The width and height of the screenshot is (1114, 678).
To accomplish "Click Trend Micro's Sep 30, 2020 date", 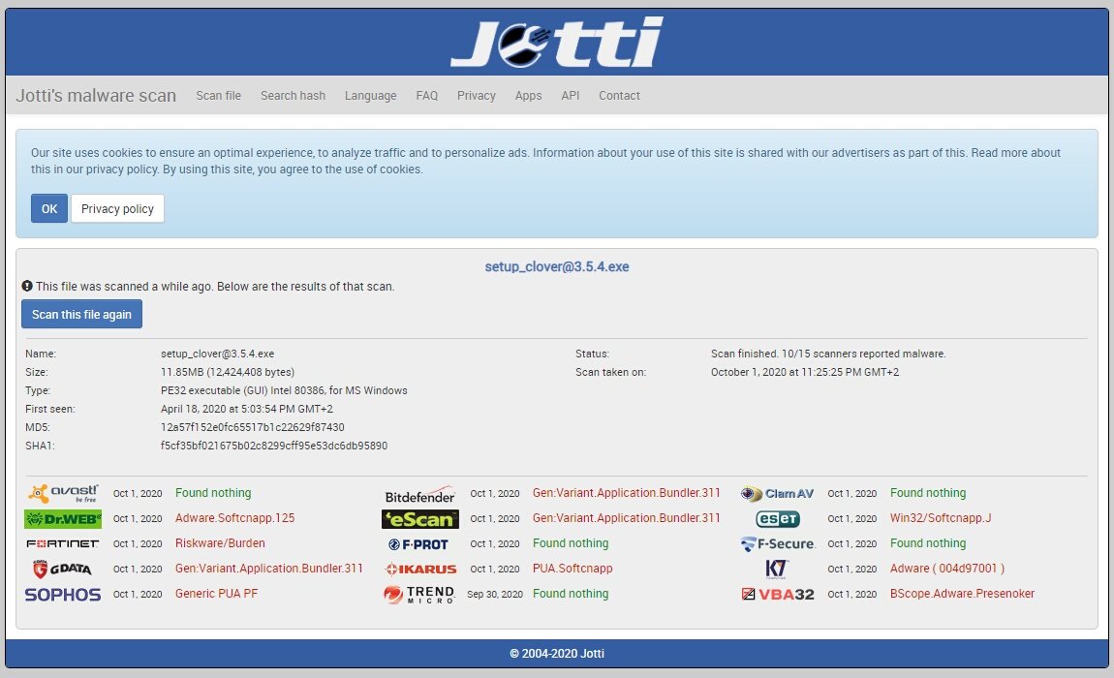I will (x=494, y=594).
